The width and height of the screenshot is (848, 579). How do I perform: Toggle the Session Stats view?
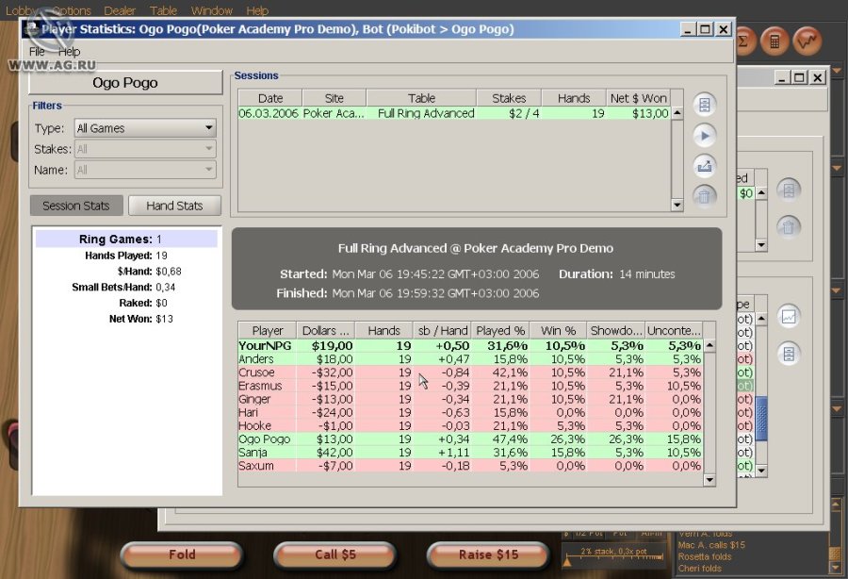click(76, 206)
